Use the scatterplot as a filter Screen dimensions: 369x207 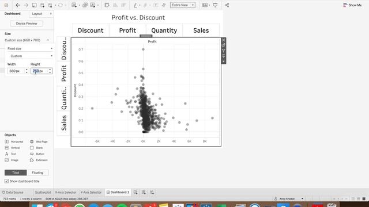(224, 51)
